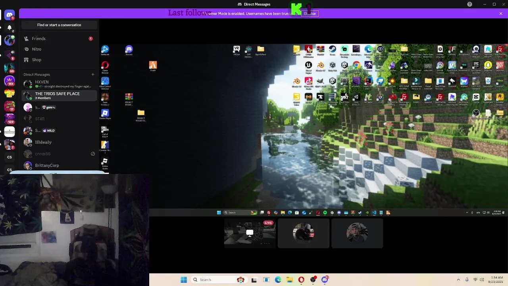Open Opera browser from the taskbar
Viewport: 508px width, 286px height.
[x=301, y=280]
